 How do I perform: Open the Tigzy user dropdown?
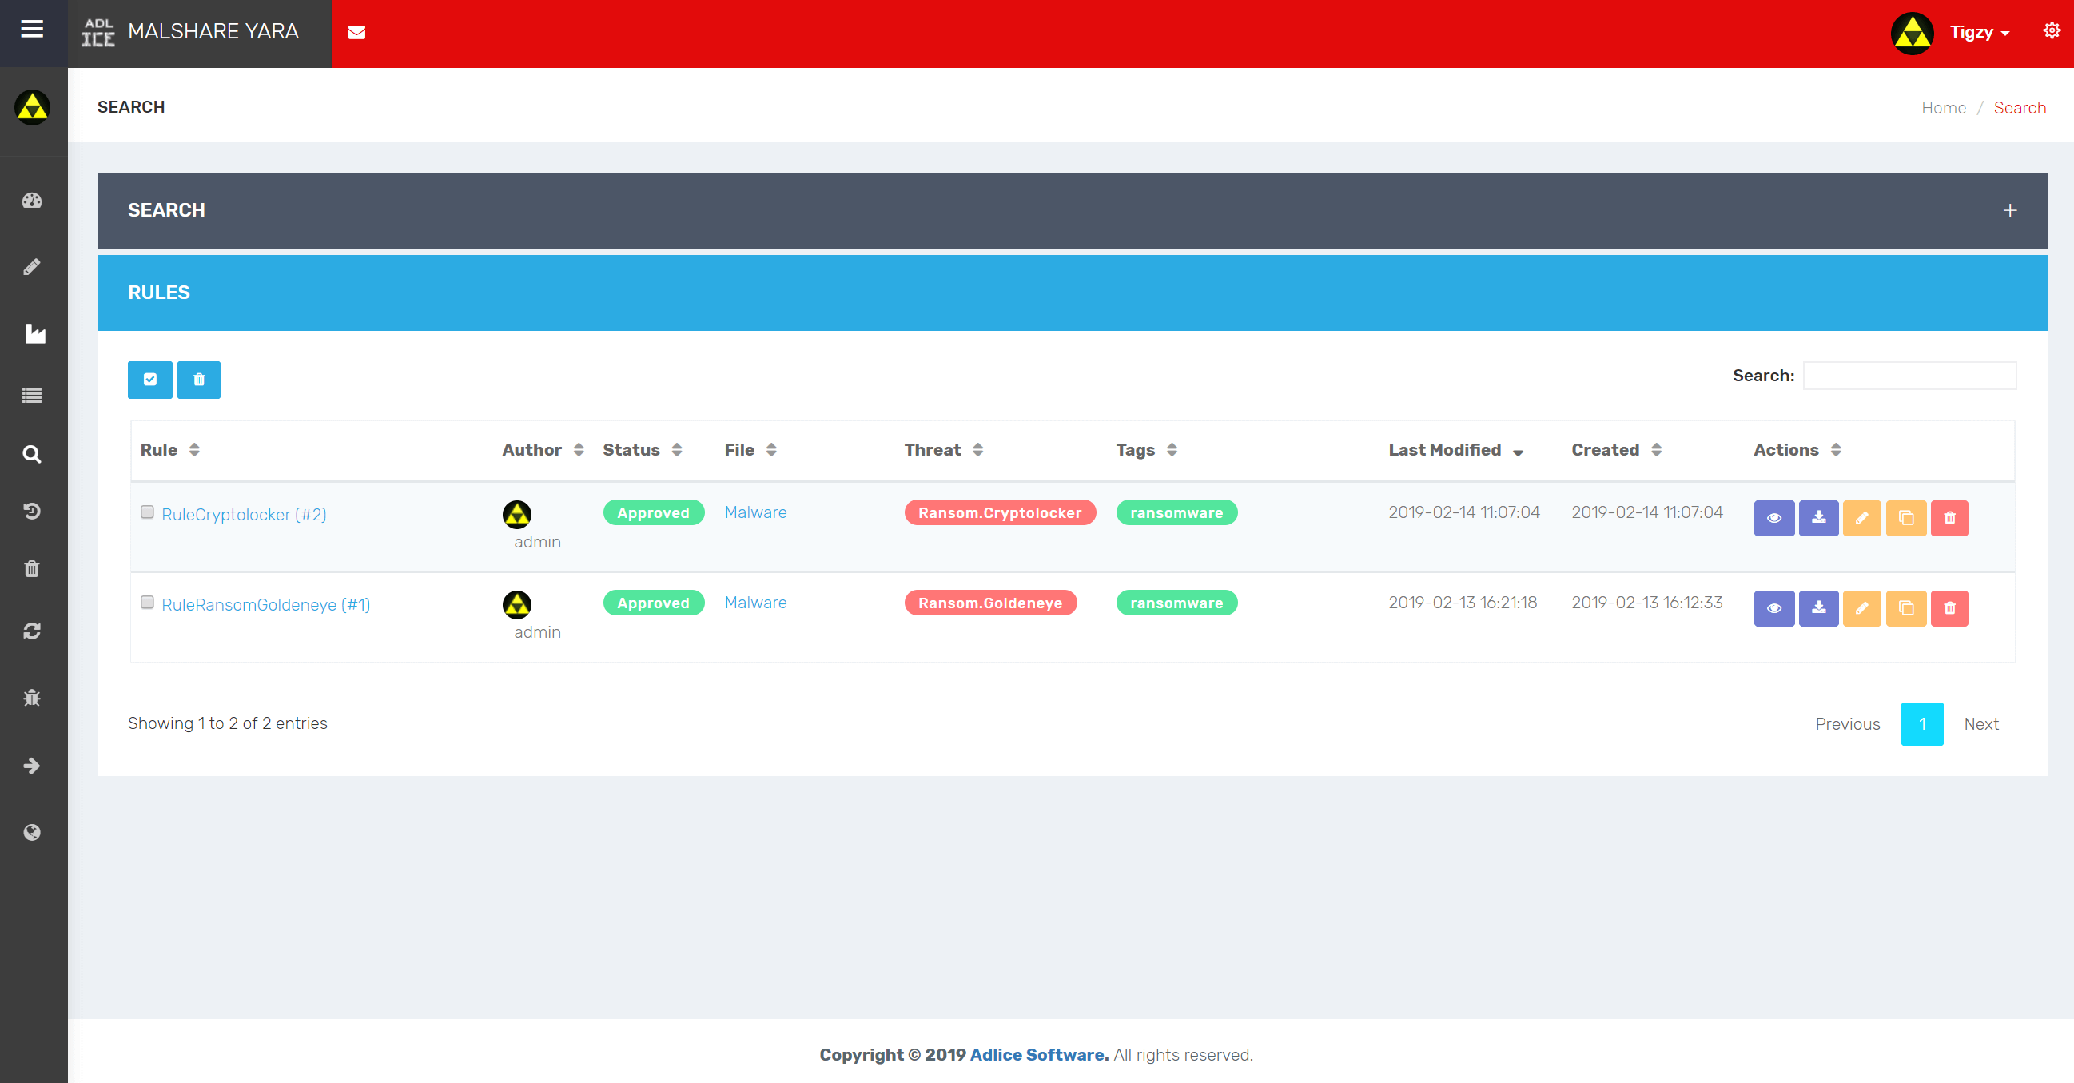click(x=1978, y=32)
